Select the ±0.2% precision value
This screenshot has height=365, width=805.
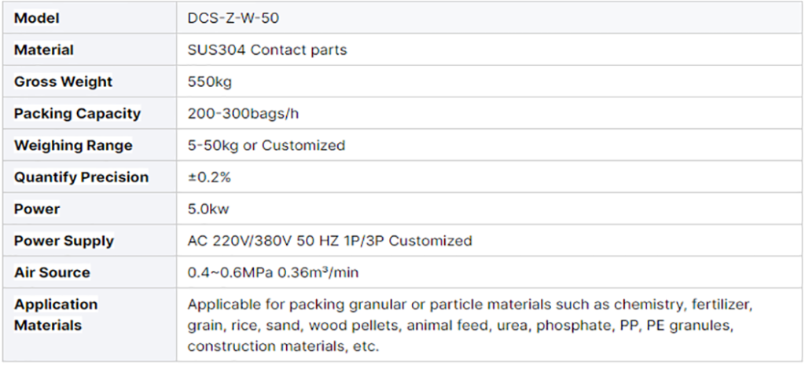tap(209, 177)
